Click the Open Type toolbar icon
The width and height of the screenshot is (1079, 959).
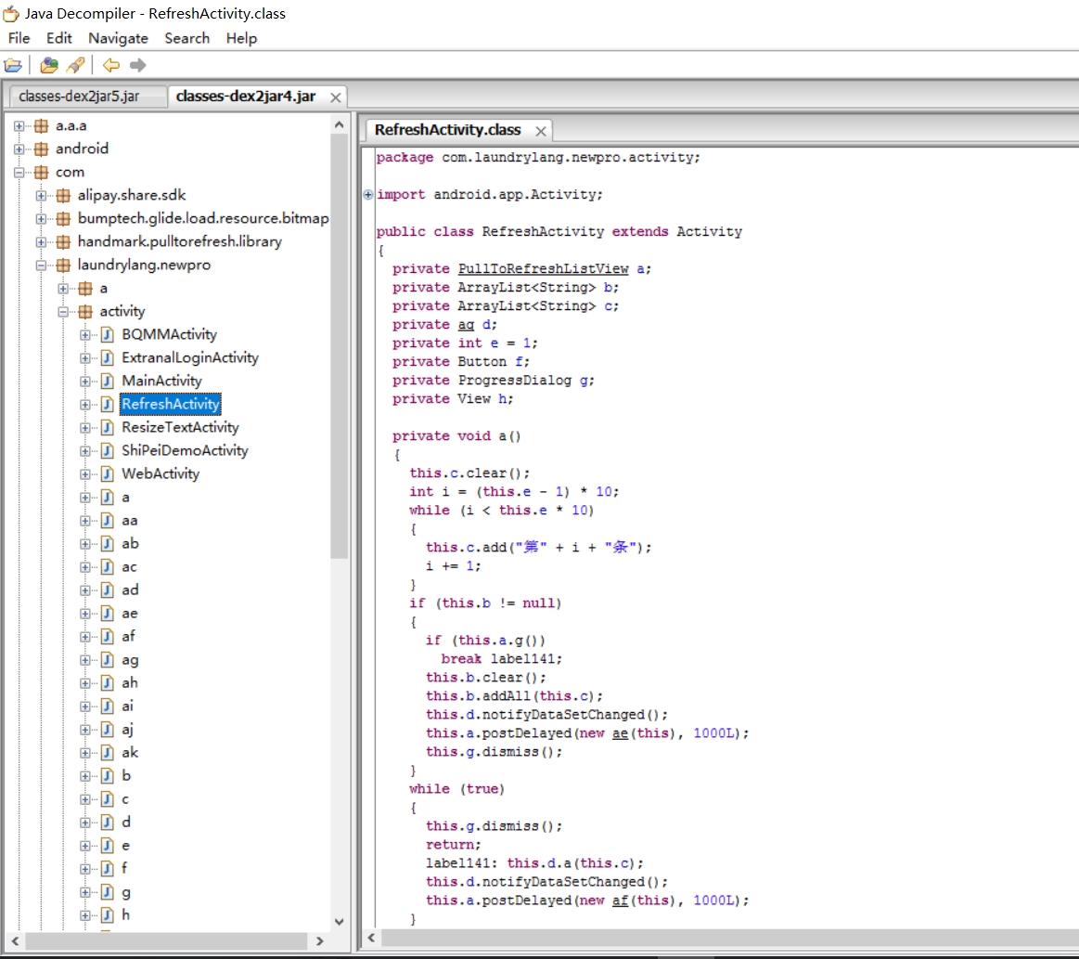click(x=49, y=65)
